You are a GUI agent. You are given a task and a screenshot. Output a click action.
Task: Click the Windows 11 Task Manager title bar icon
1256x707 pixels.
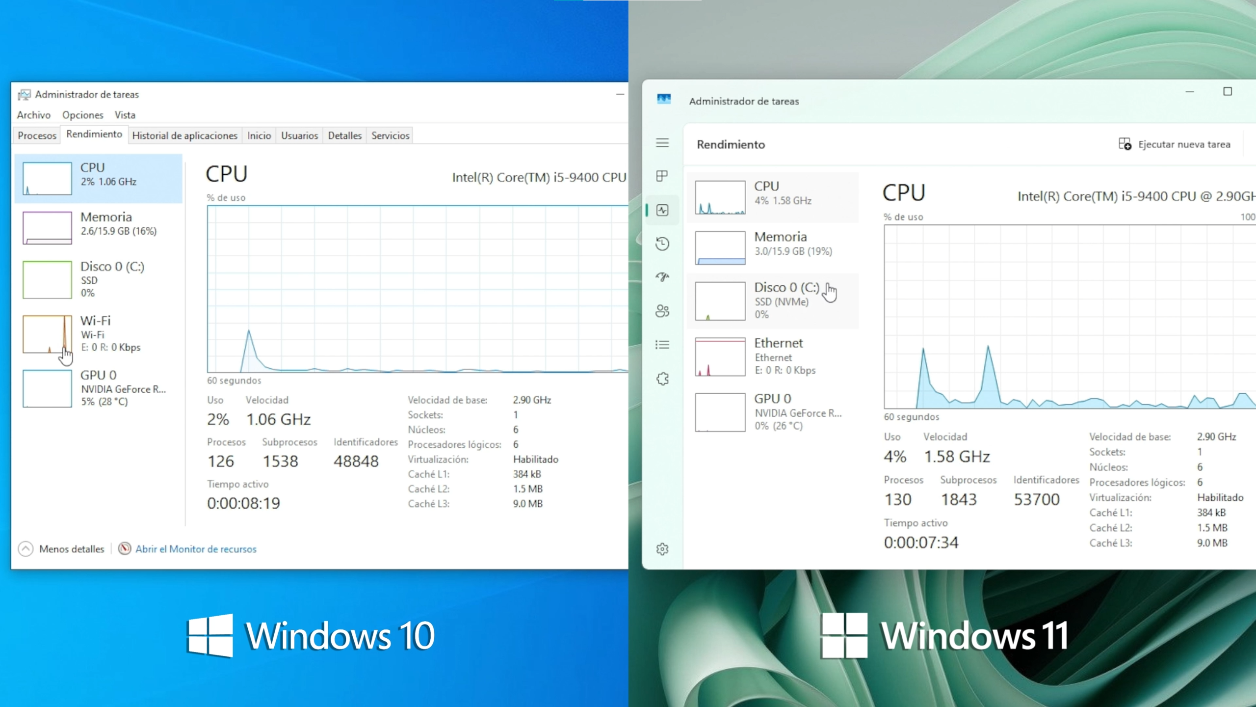[664, 99]
